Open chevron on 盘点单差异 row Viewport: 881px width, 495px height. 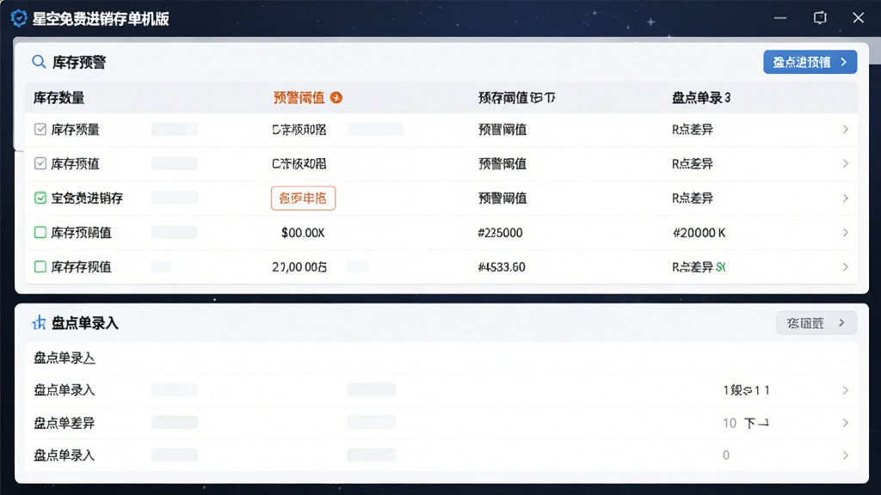(x=845, y=423)
